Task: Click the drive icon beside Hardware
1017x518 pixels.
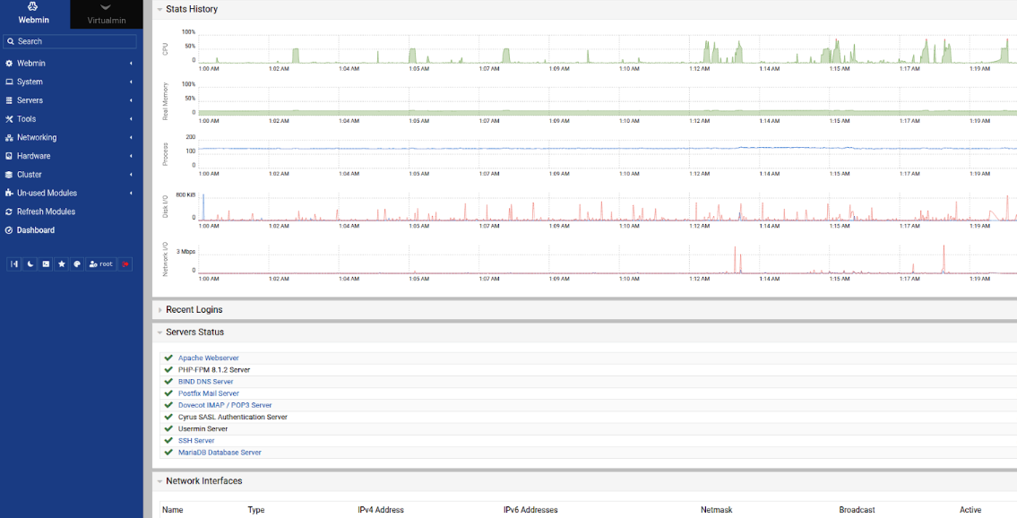Action: [x=9, y=156]
